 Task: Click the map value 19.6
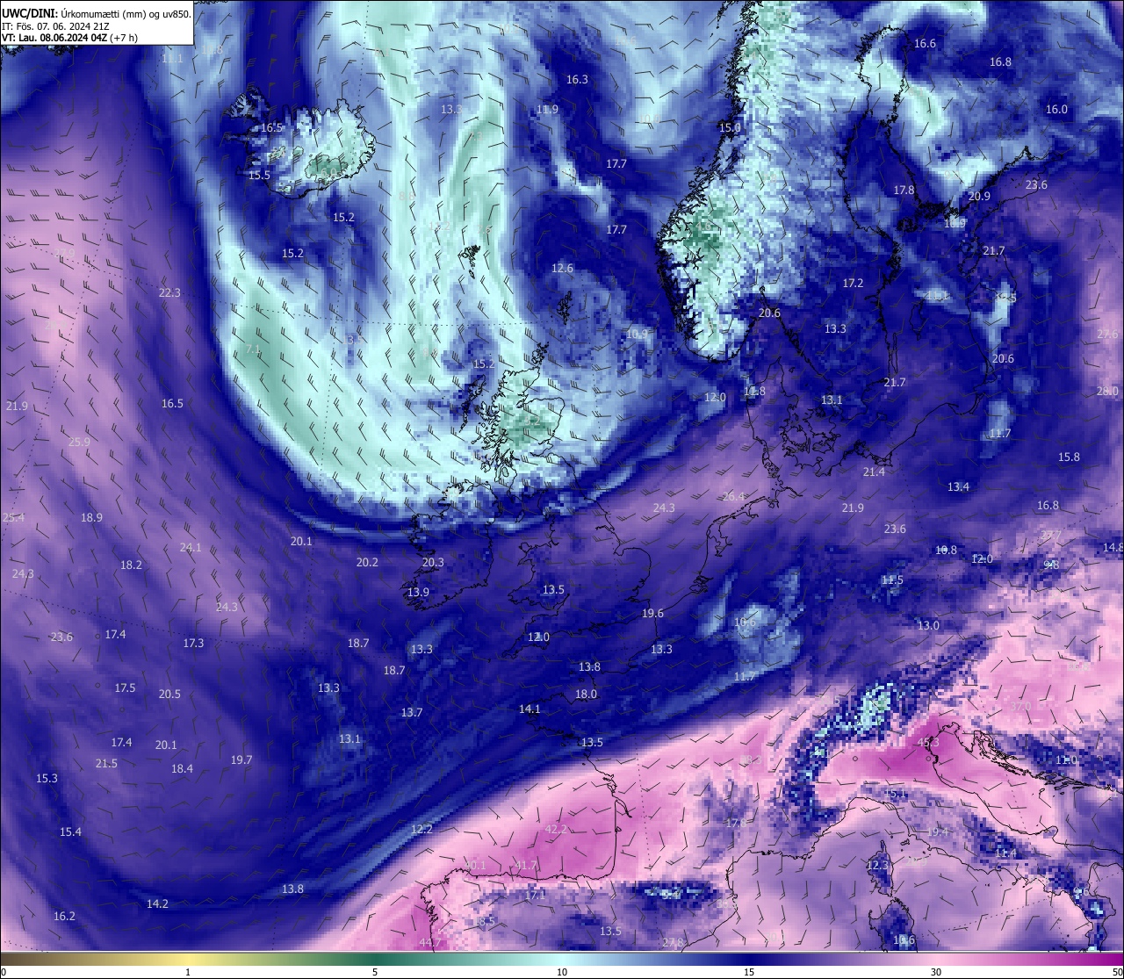tap(652, 614)
